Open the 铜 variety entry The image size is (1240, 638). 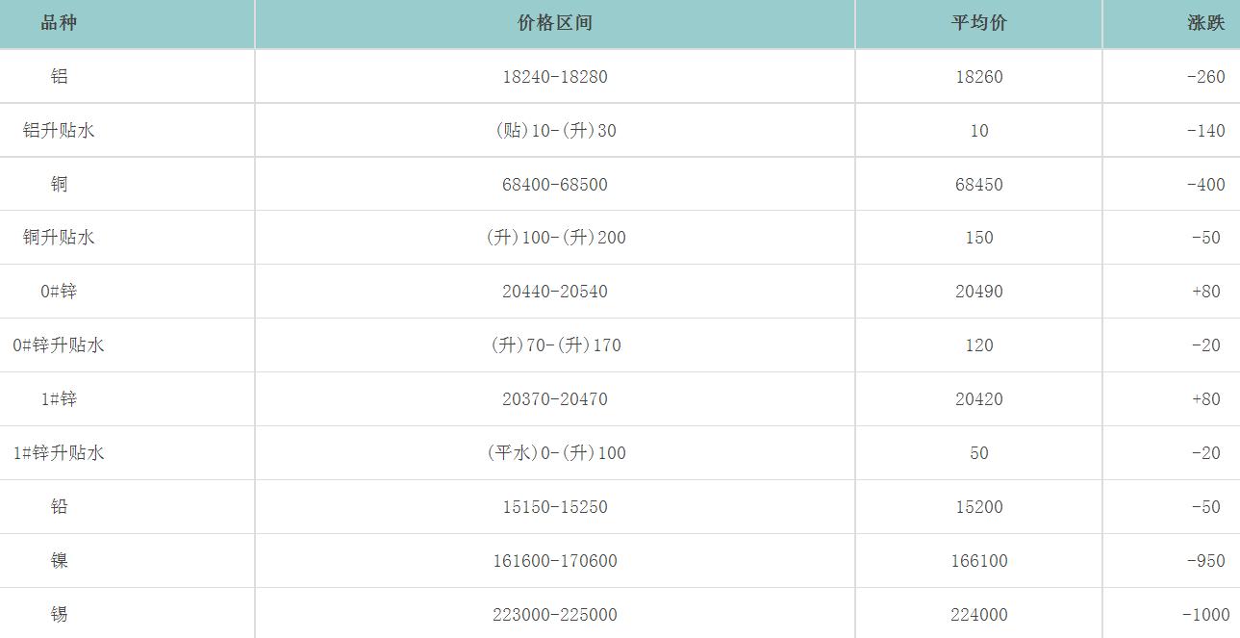click(60, 185)
